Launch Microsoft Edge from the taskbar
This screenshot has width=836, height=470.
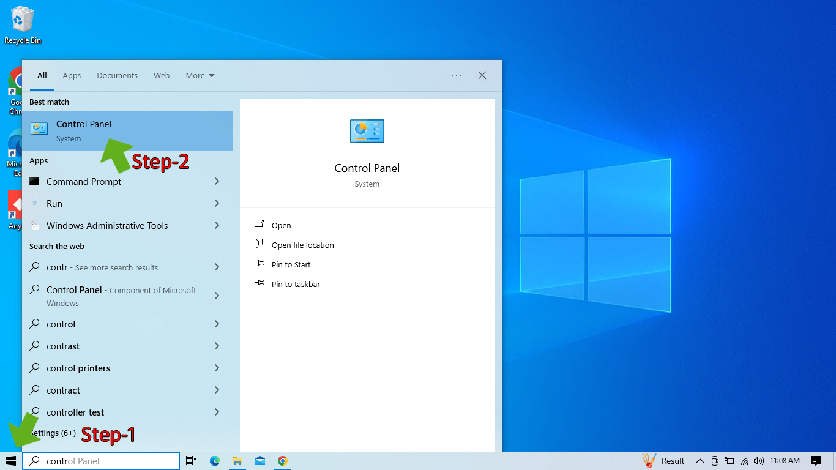click(215, 461)
